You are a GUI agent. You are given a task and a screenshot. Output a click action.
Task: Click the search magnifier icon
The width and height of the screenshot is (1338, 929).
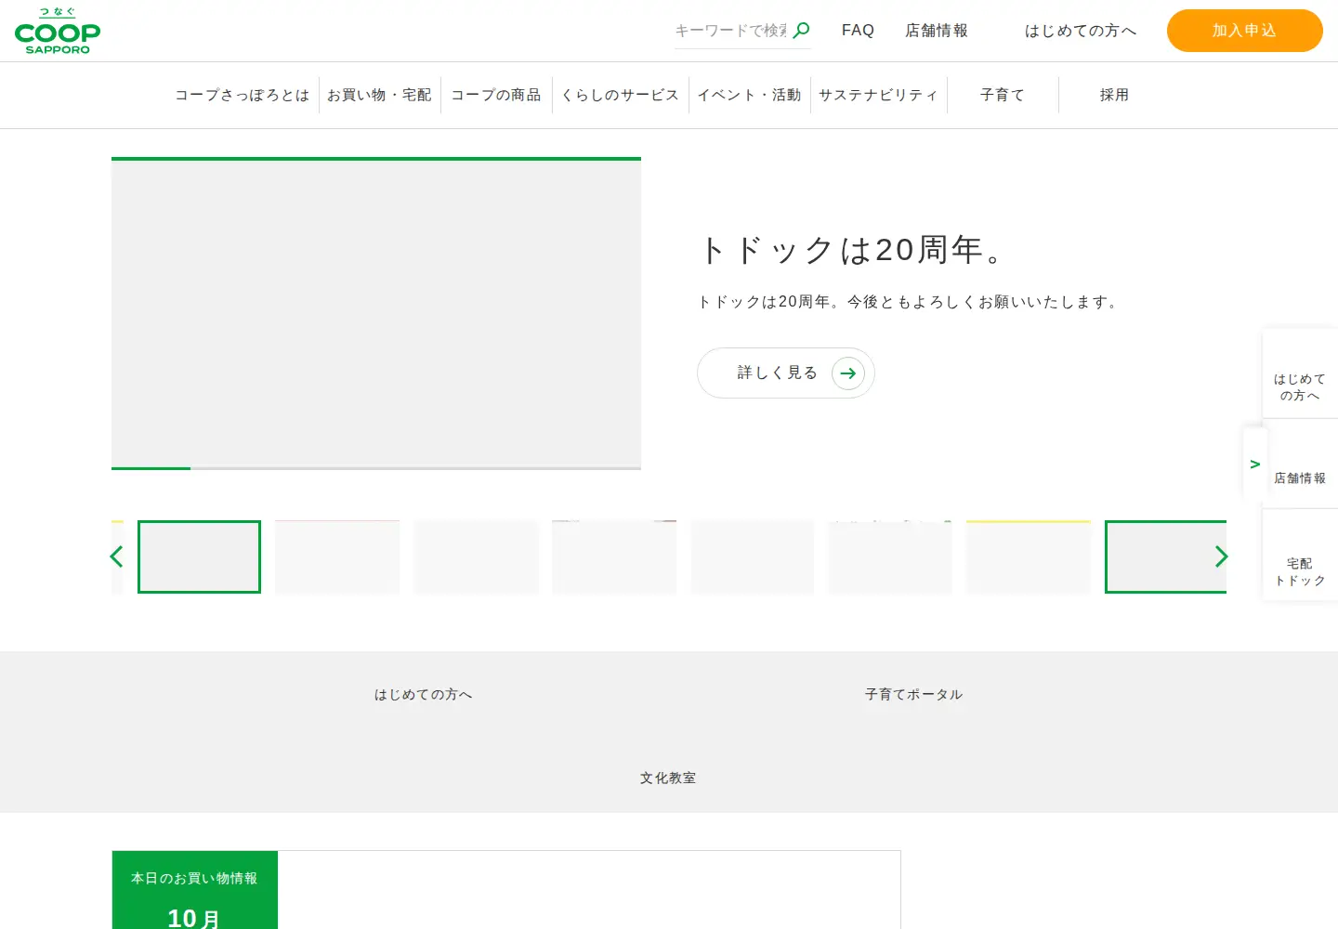pyautogui.click(x=801, y=31)
